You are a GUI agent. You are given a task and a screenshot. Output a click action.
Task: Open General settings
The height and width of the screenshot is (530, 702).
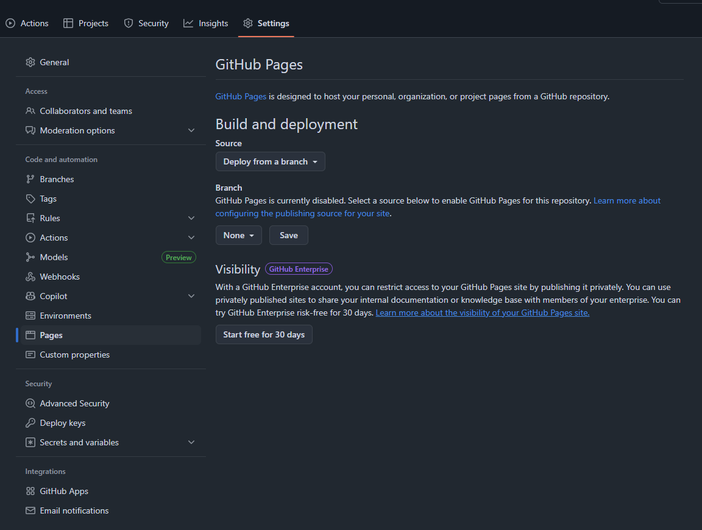point(110,62)
